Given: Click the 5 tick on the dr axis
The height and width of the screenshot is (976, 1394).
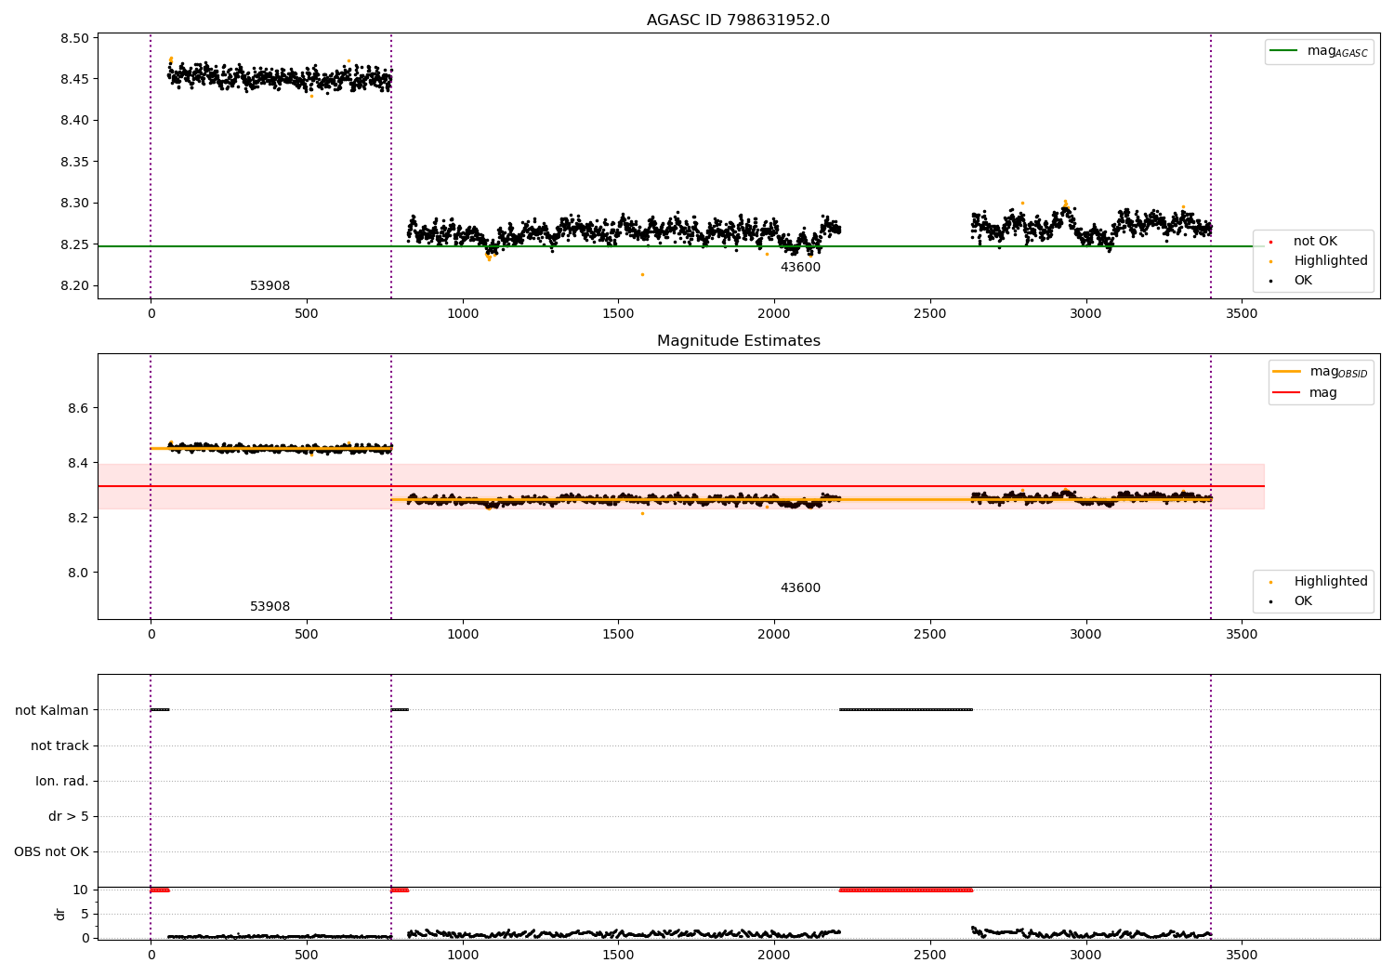Looking at the screenshot, I should point(85,915).
